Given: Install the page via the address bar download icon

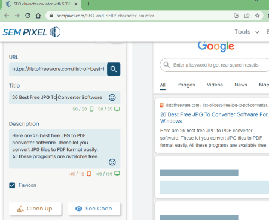Looking at the screenshot, I should (236, 16).
